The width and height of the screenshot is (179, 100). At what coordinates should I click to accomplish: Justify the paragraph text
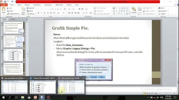click(78, 13)
